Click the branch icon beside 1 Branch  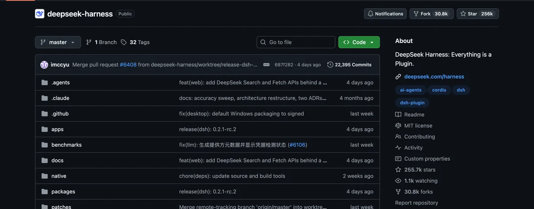pyautogui.click(x=89, y=42)
